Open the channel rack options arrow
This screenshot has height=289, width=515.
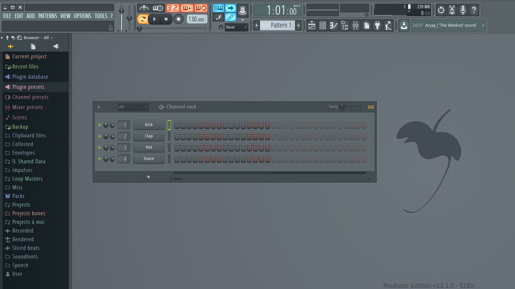click(x=99, y=107)
